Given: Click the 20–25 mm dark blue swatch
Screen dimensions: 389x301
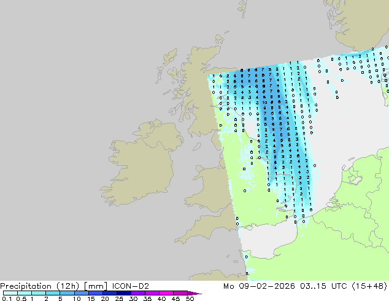Looking at the screenshot, I should point(109,293).
